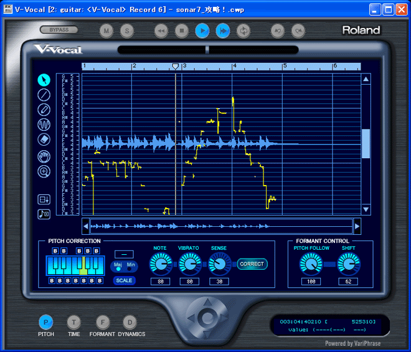Click the VIBRATO knob
Viewport: 411px width, 352px height.
click(189, 264)
